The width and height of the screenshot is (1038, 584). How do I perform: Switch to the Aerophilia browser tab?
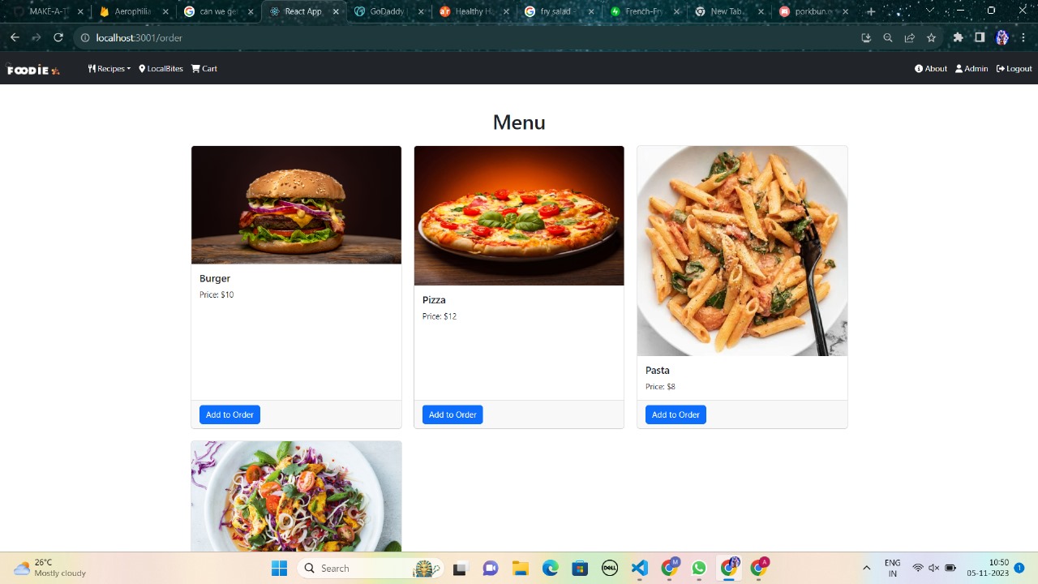pyautogui.click(x=132, y=11)
